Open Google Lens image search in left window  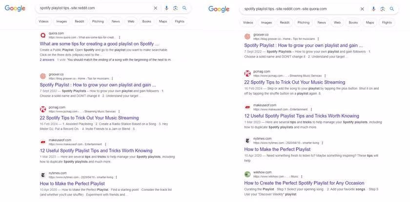tap(175, 8)
